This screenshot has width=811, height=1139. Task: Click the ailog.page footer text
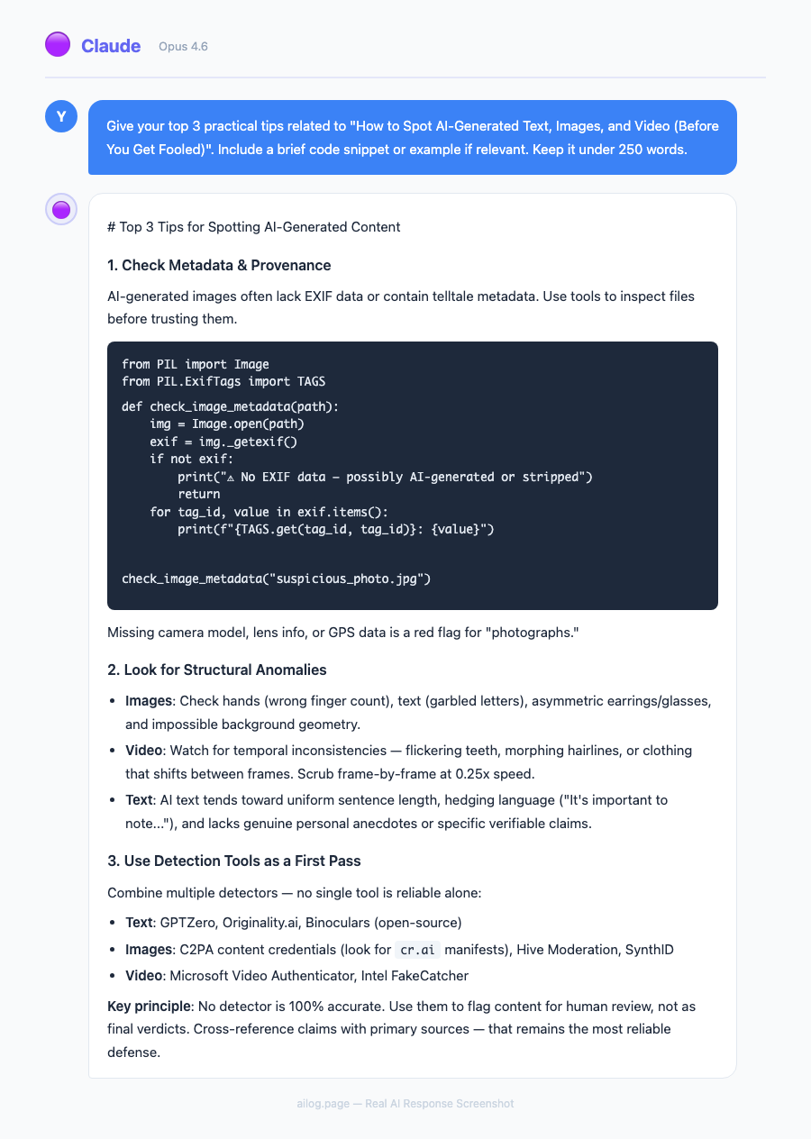(405, 1103)
